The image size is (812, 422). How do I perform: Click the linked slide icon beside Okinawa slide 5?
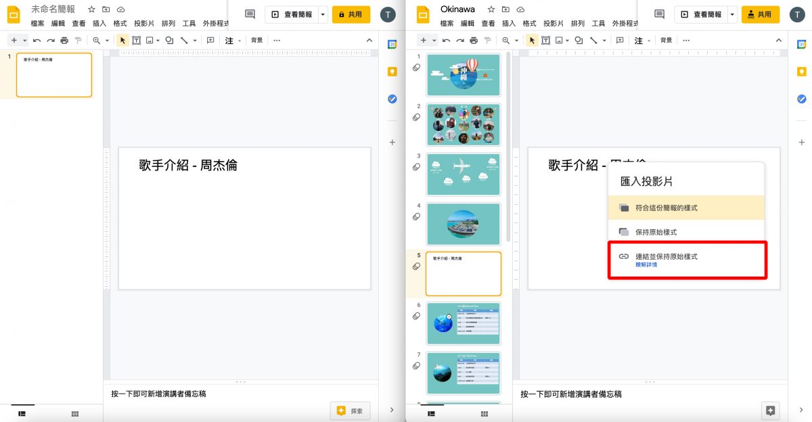point(416,266)
